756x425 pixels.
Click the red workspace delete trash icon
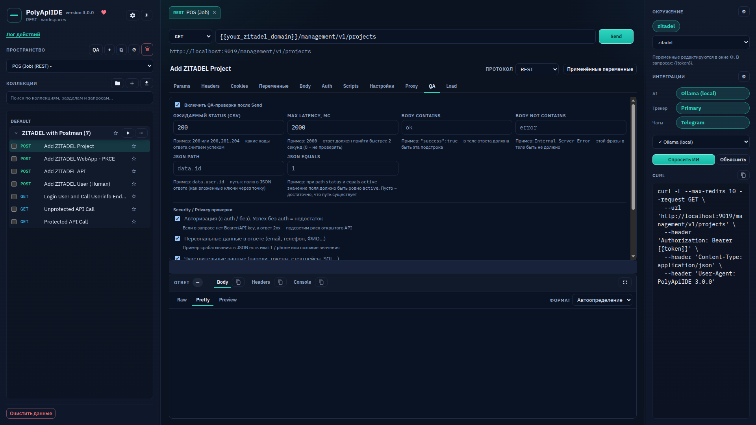[147, 50]
